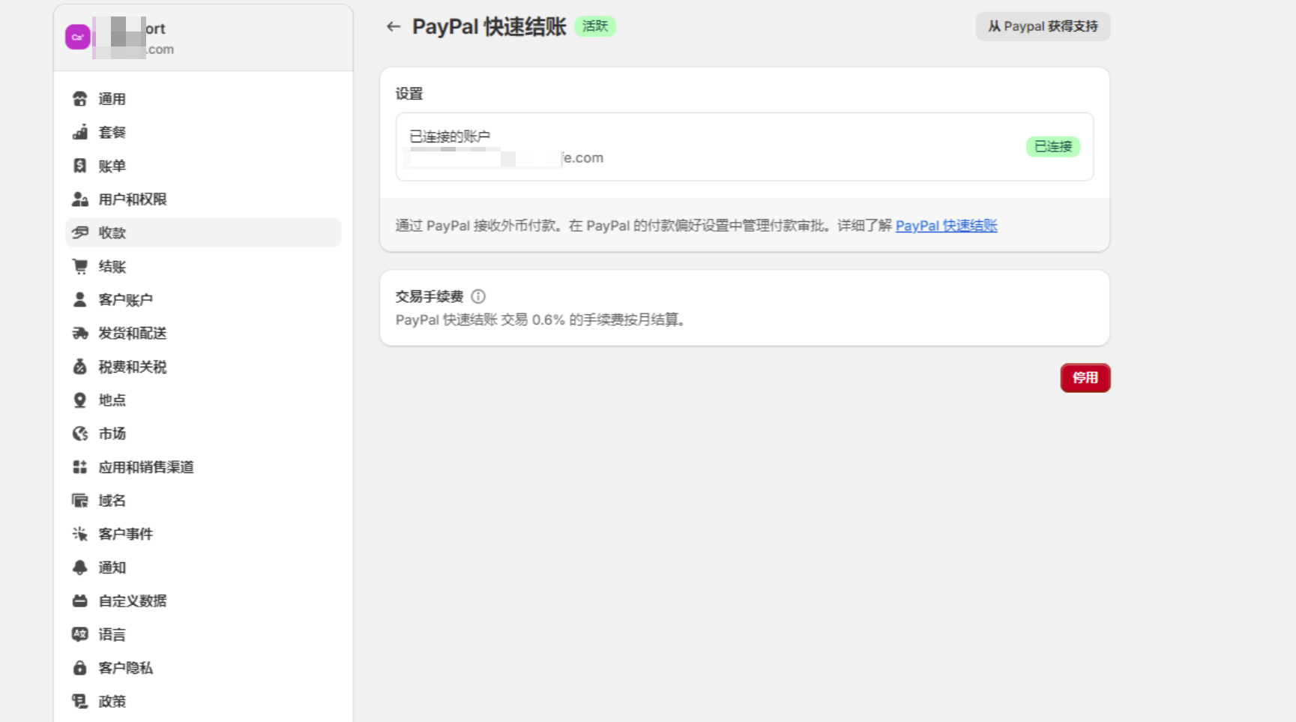Go to 发货和配送 settings
The height and width of the screenshot is (722, 1296).
coord(203,333)
